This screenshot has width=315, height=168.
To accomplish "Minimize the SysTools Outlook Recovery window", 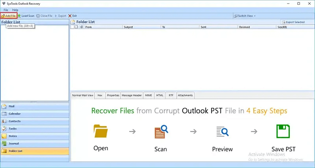I will (x=288, y=4).
